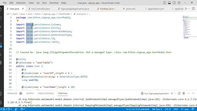Expand the hiton breadcrumb
This screenshot has height=111, width=197.
click(x=38, y=14)
